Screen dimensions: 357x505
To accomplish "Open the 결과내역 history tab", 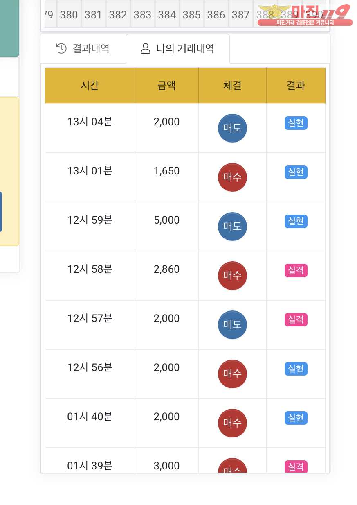I will [x=83, y=49].
